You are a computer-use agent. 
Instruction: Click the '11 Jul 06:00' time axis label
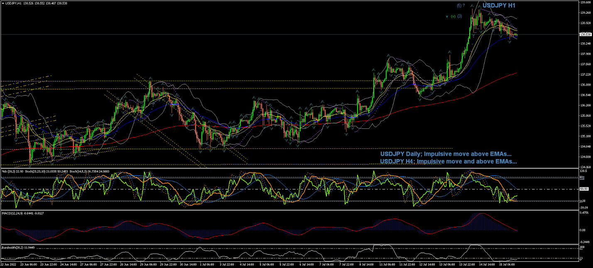point(387,264)
